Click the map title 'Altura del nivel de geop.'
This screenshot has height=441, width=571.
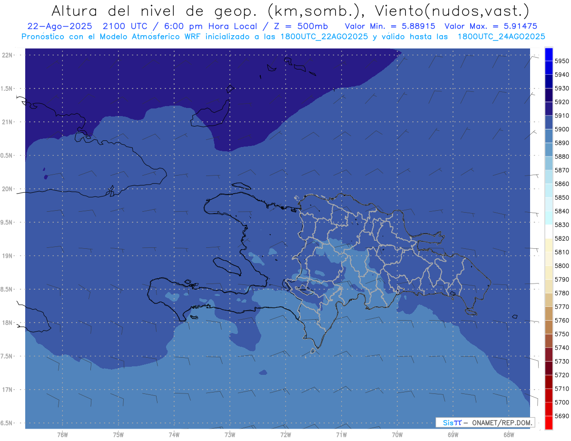click(x=154, y=10)
